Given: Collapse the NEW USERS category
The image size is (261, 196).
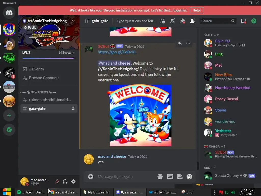Looking at the screenshot, I should click(39, 92).
